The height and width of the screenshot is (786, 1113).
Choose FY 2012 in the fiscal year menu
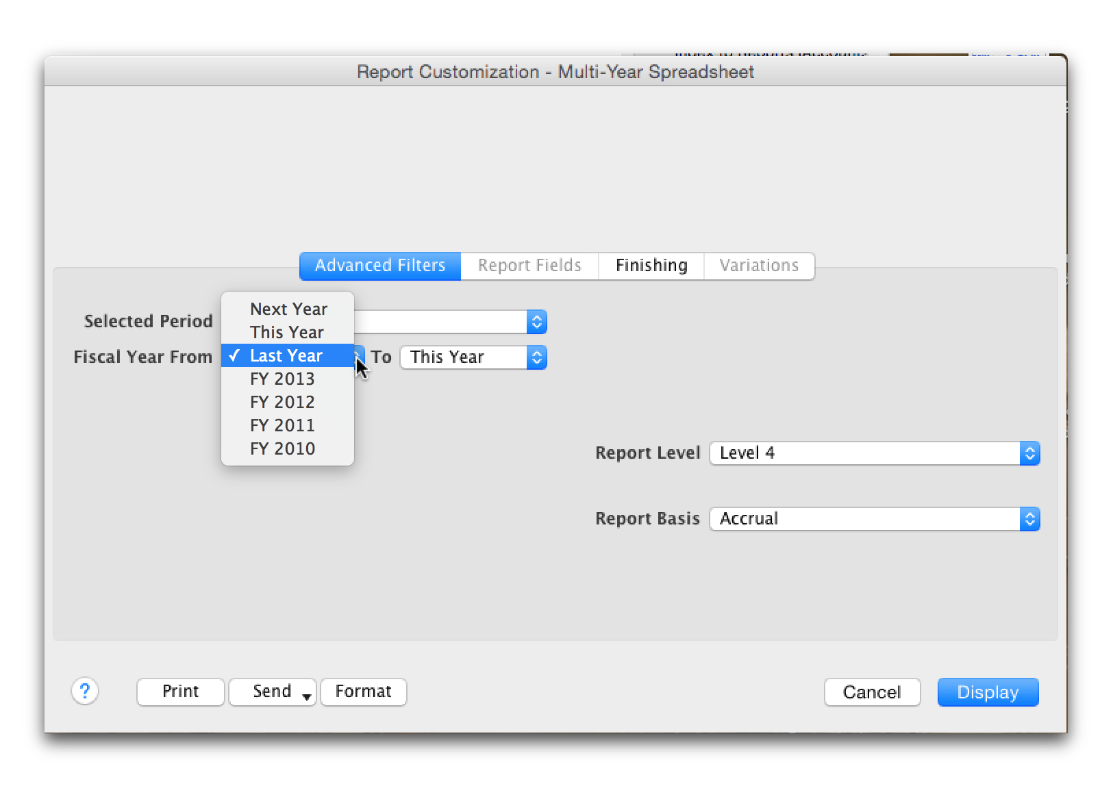[x=282, y=402]
